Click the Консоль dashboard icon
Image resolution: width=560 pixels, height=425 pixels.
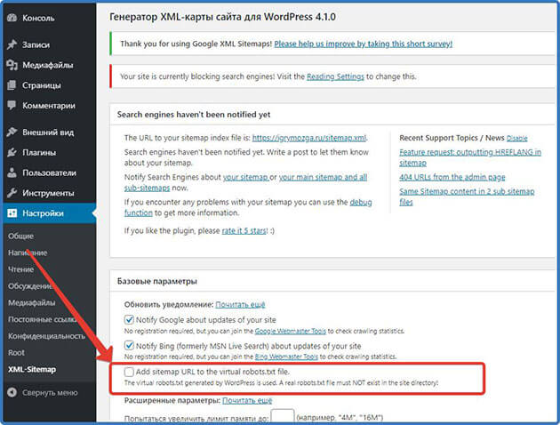coord(12,18)
